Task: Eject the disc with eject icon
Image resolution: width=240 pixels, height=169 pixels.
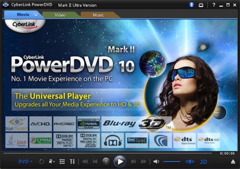Action: 233,161
